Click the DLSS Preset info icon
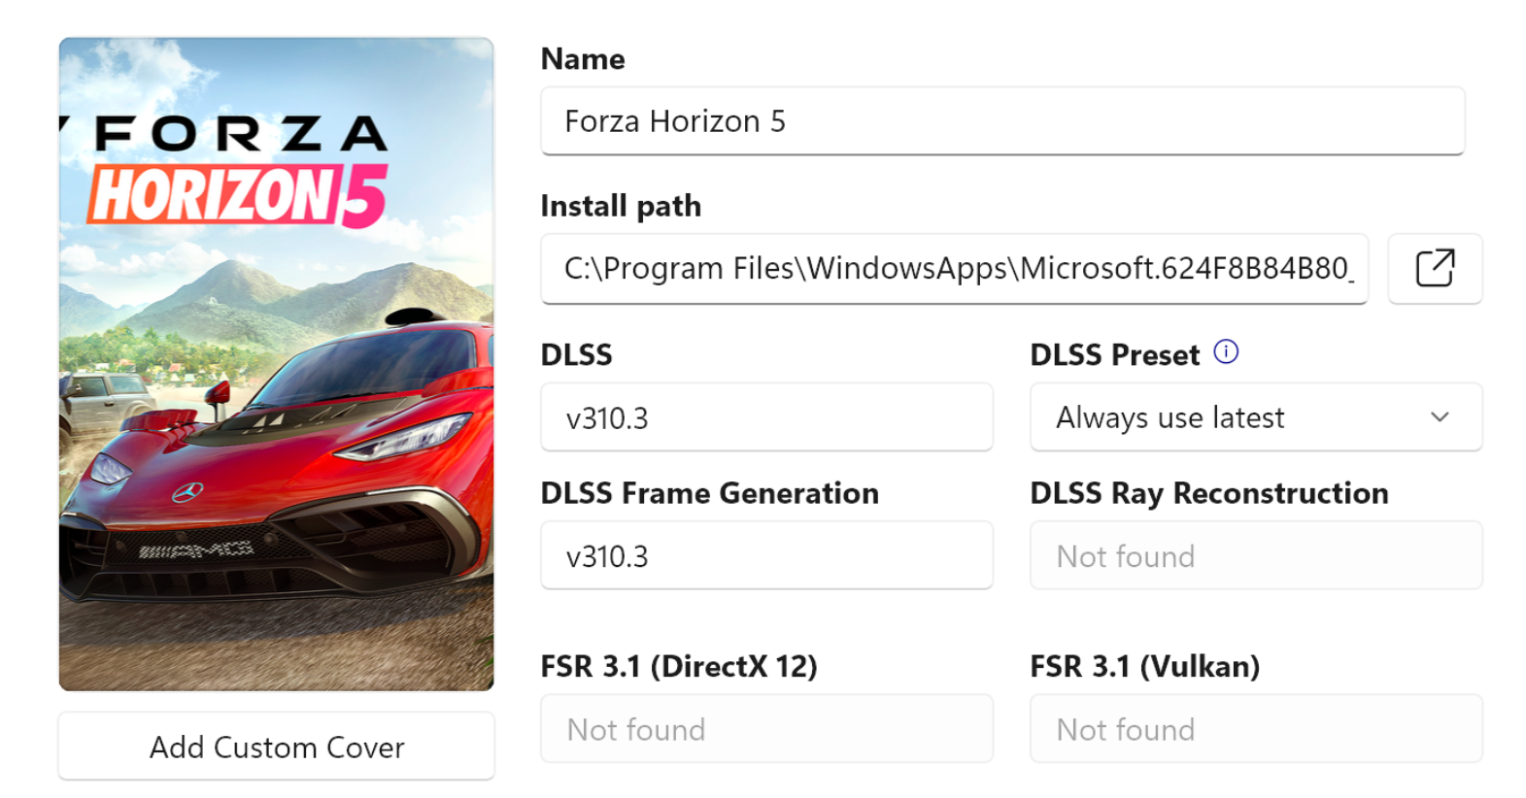The image size is (1526, 798). coord(1226,351)
